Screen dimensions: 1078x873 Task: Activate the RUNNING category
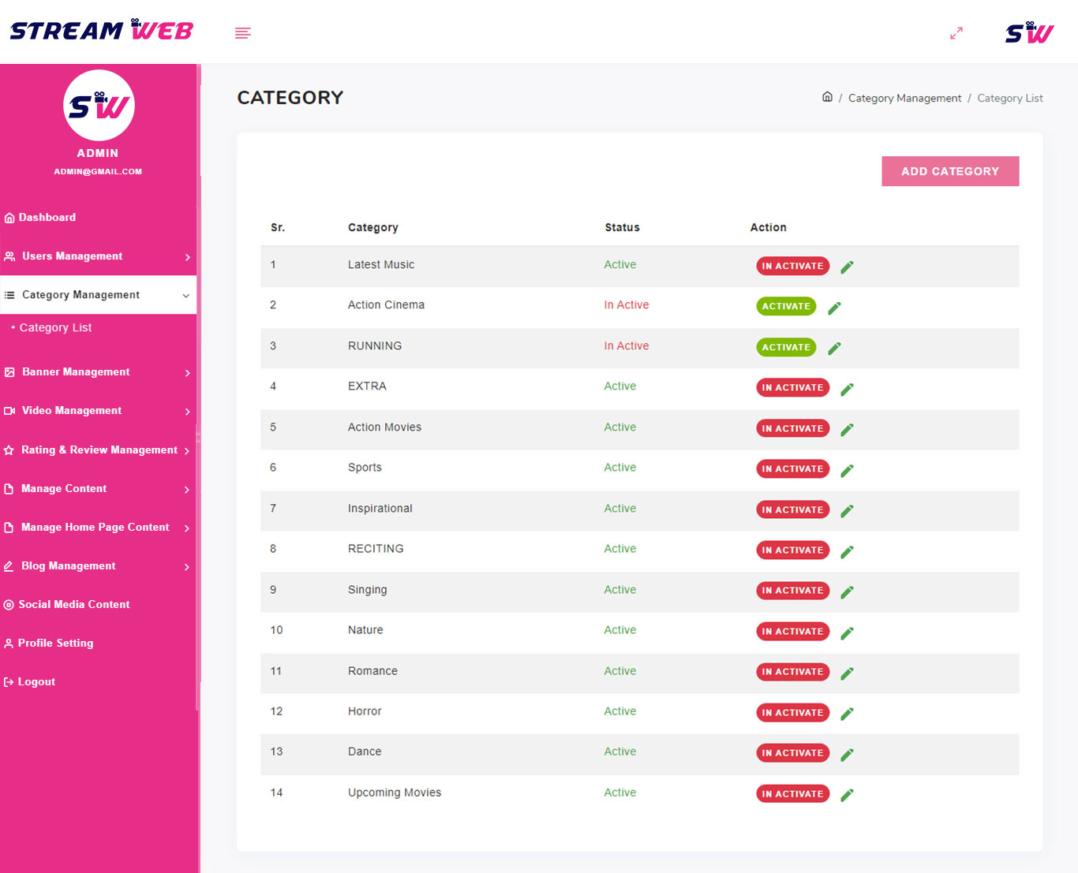(786, 347)
